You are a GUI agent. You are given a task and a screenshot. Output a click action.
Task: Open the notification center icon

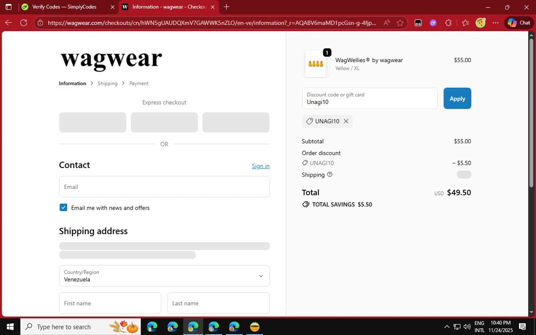(x=522, y=327)
